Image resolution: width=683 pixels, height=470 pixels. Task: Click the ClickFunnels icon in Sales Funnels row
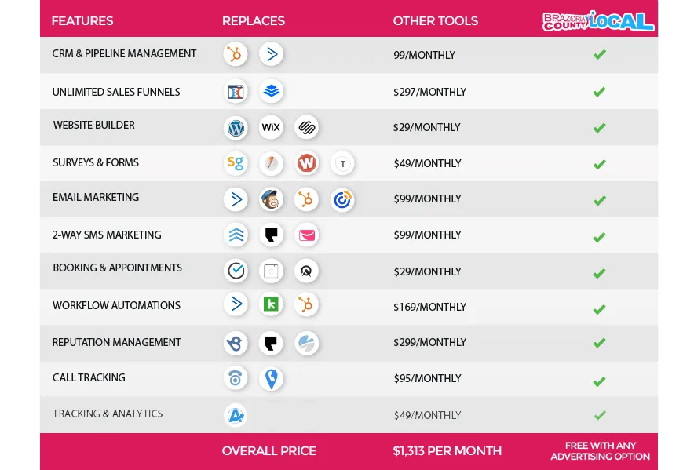(x=236, y=92)
